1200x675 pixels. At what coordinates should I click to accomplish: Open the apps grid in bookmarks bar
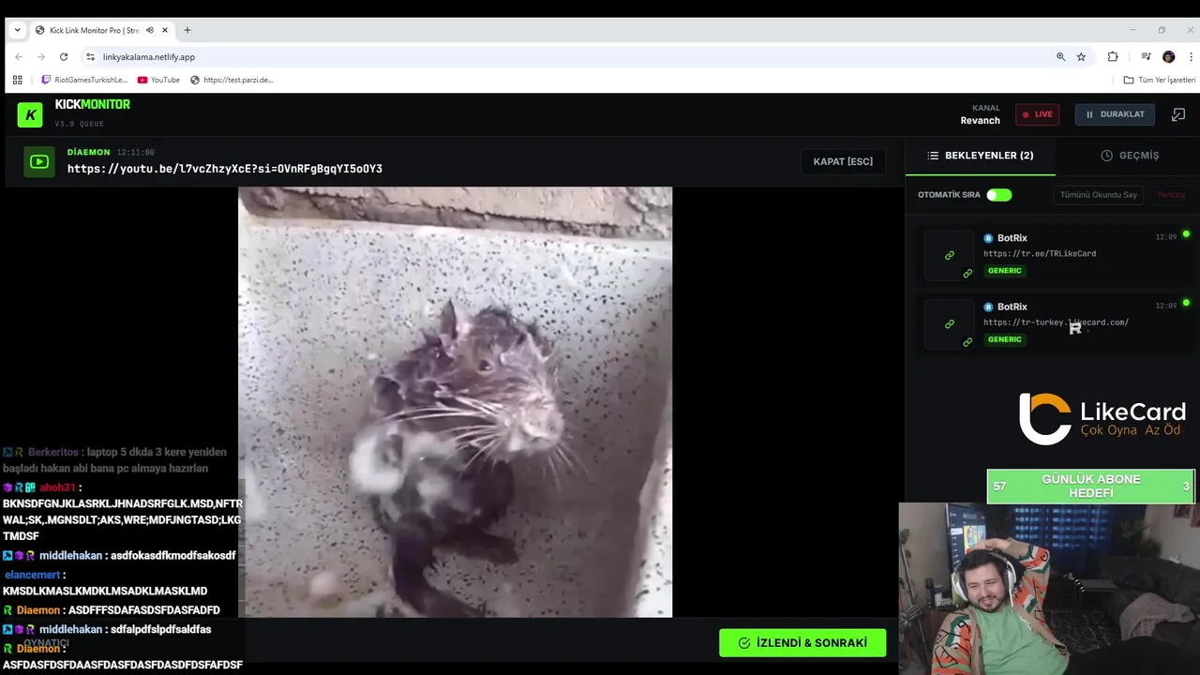point(17,80)
